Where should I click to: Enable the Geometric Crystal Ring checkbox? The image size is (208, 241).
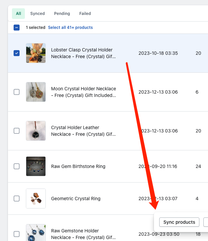17,199
